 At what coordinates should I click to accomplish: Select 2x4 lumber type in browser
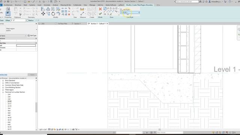coord(9,94)
